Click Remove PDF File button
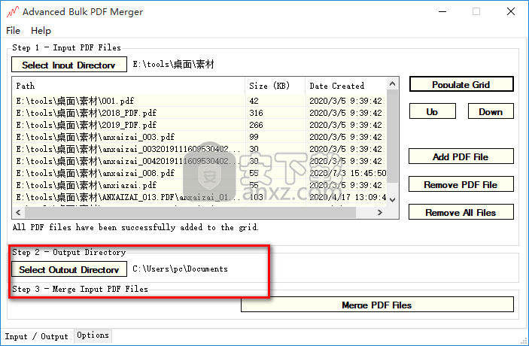The height and width of the screenshot is (346, 529). coord(461,184)
